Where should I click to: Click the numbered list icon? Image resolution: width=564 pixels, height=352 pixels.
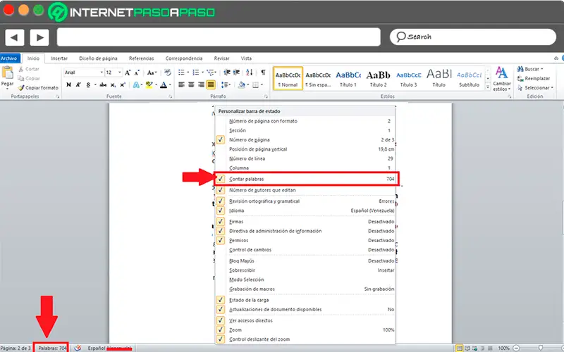[196, 73]
